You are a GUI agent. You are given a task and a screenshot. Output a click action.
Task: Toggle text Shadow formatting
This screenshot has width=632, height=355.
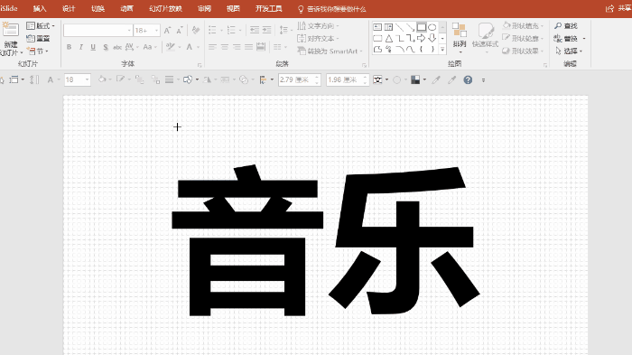pyautogui.click(x=106, y=47)
